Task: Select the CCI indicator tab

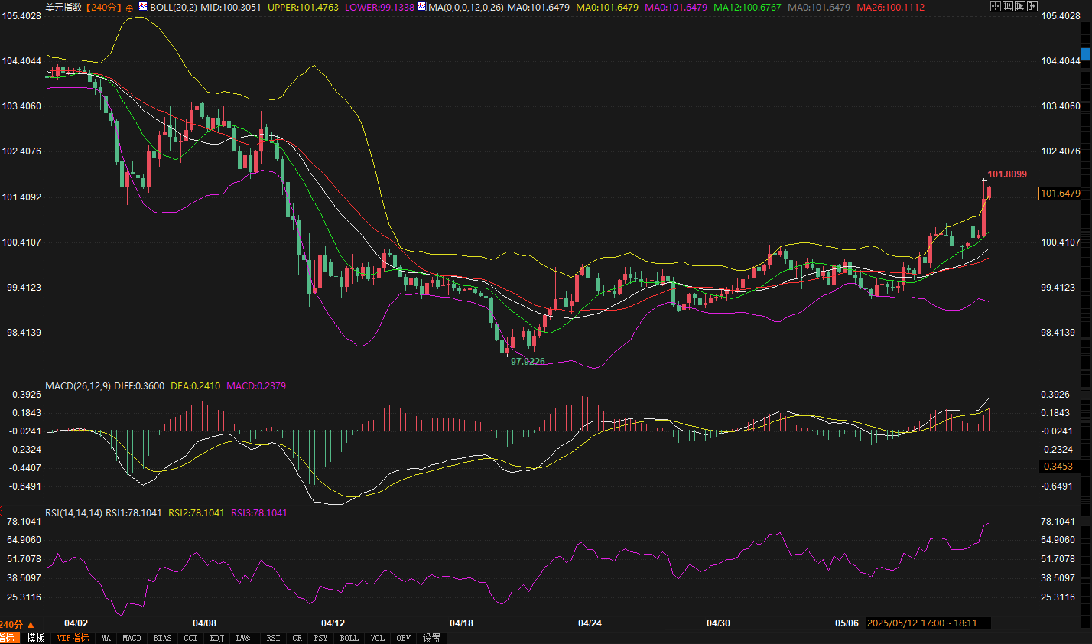Action: coord(190,638)
